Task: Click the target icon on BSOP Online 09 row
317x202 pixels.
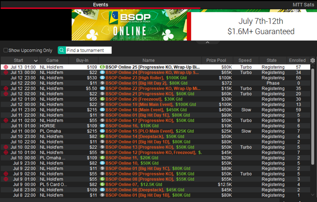Action: pos(6,174)
